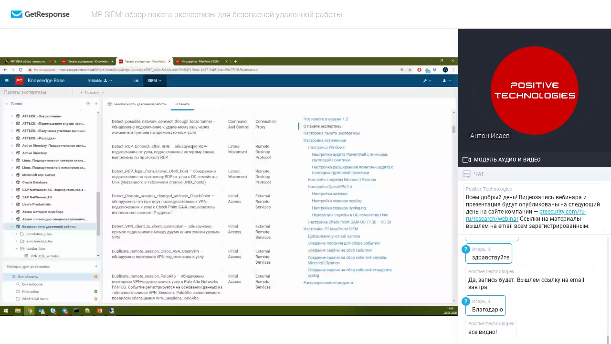611x344 pixels.
Task: Open PowerPoint from the taskbar
Action: click(x=99, y=311)
